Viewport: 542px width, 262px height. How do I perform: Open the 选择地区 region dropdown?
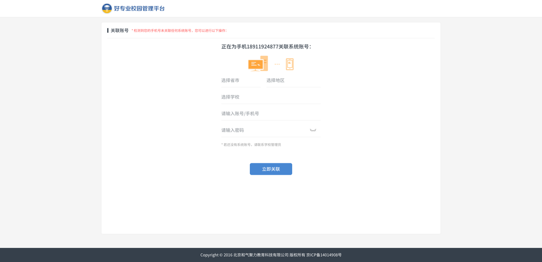pyautogui.click(x=294, y=80)
